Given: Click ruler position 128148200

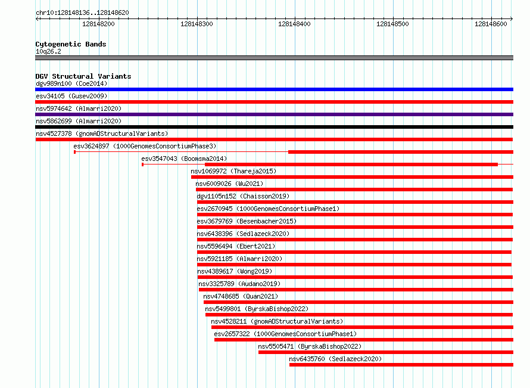Looking at the screenshot, I should (98, 24).
